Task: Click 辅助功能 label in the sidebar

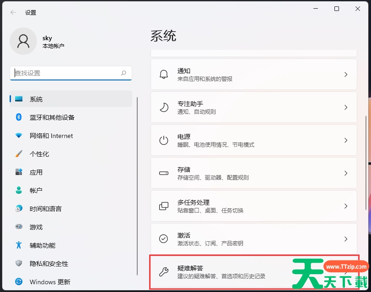Action: tap(43, 245)
